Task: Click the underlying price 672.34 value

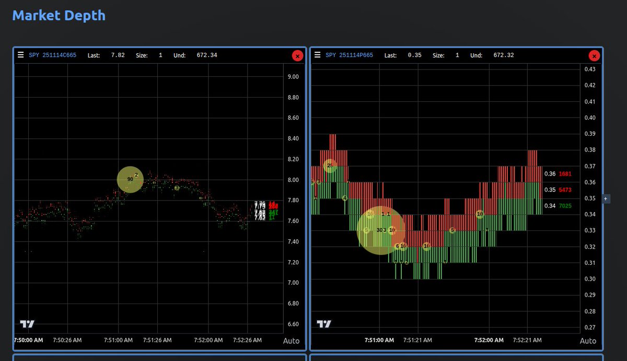Action: coord(207,55)
